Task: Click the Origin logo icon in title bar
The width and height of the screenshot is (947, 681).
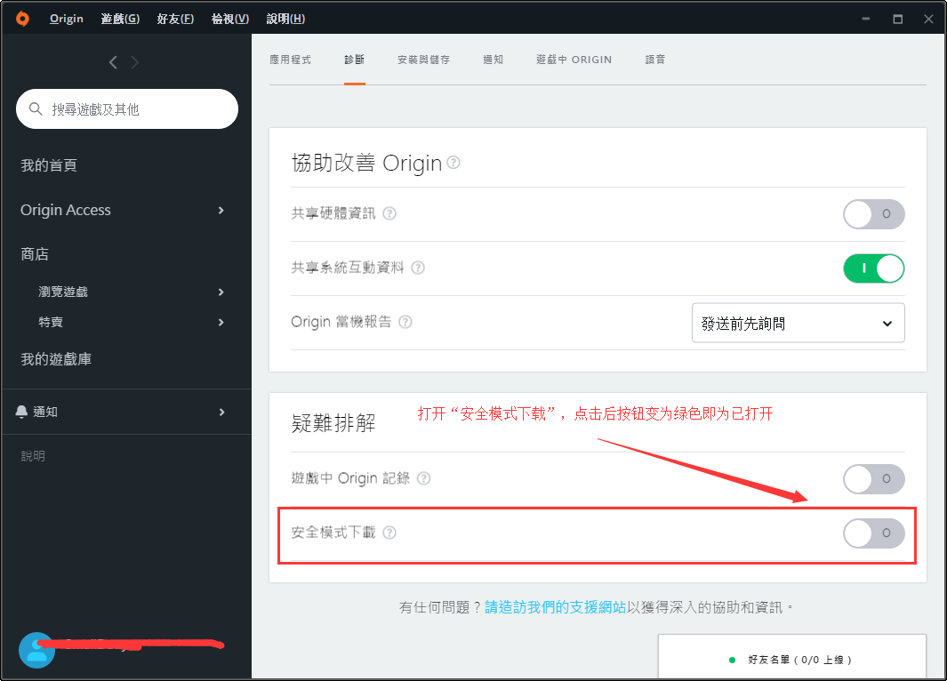Action: pos(22,19)
